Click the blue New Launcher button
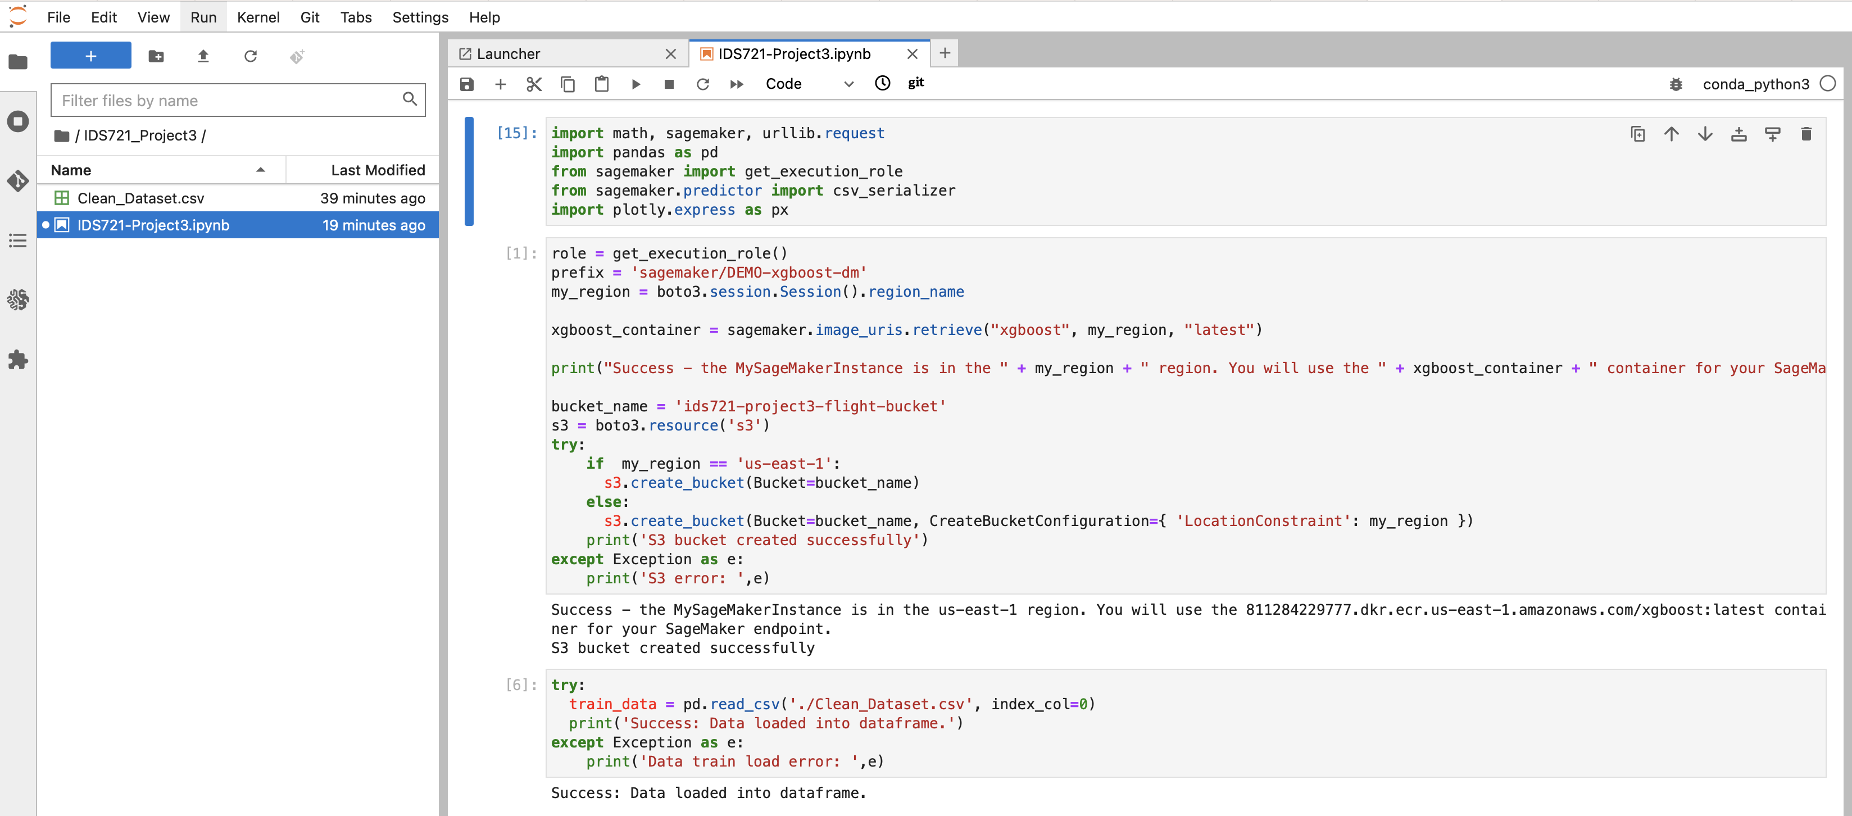Viewport: 1852px width, 816px height. [x=90, y=56]
